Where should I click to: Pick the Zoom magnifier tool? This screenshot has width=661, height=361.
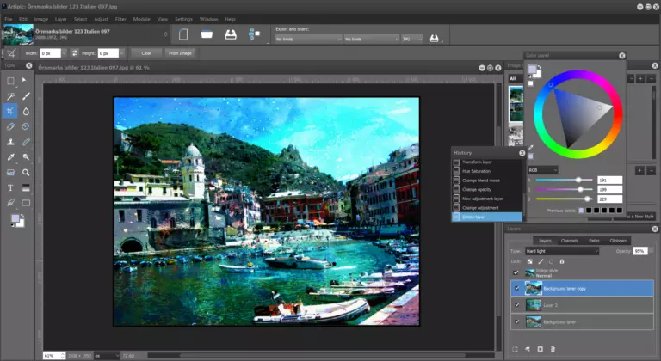27,173
